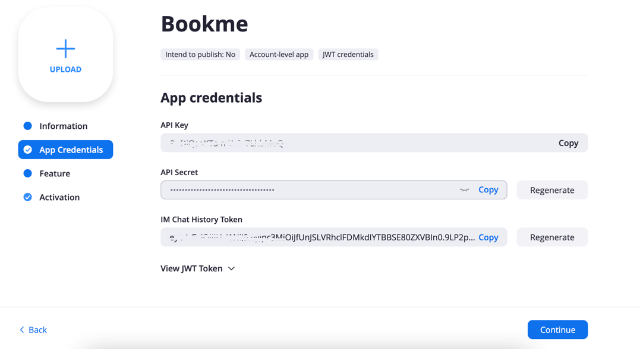Click the plus icon to upload an app image

pyautogui.click(x=65, y=49)
